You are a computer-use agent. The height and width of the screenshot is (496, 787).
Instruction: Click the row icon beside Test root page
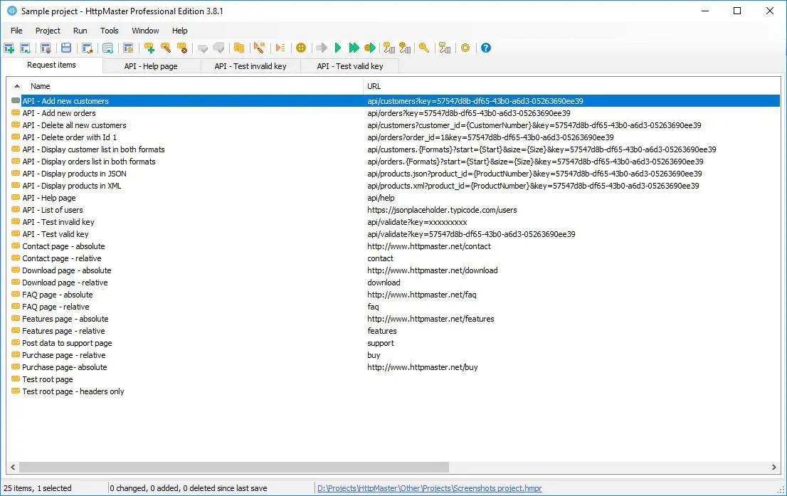[x=16, y=379]
